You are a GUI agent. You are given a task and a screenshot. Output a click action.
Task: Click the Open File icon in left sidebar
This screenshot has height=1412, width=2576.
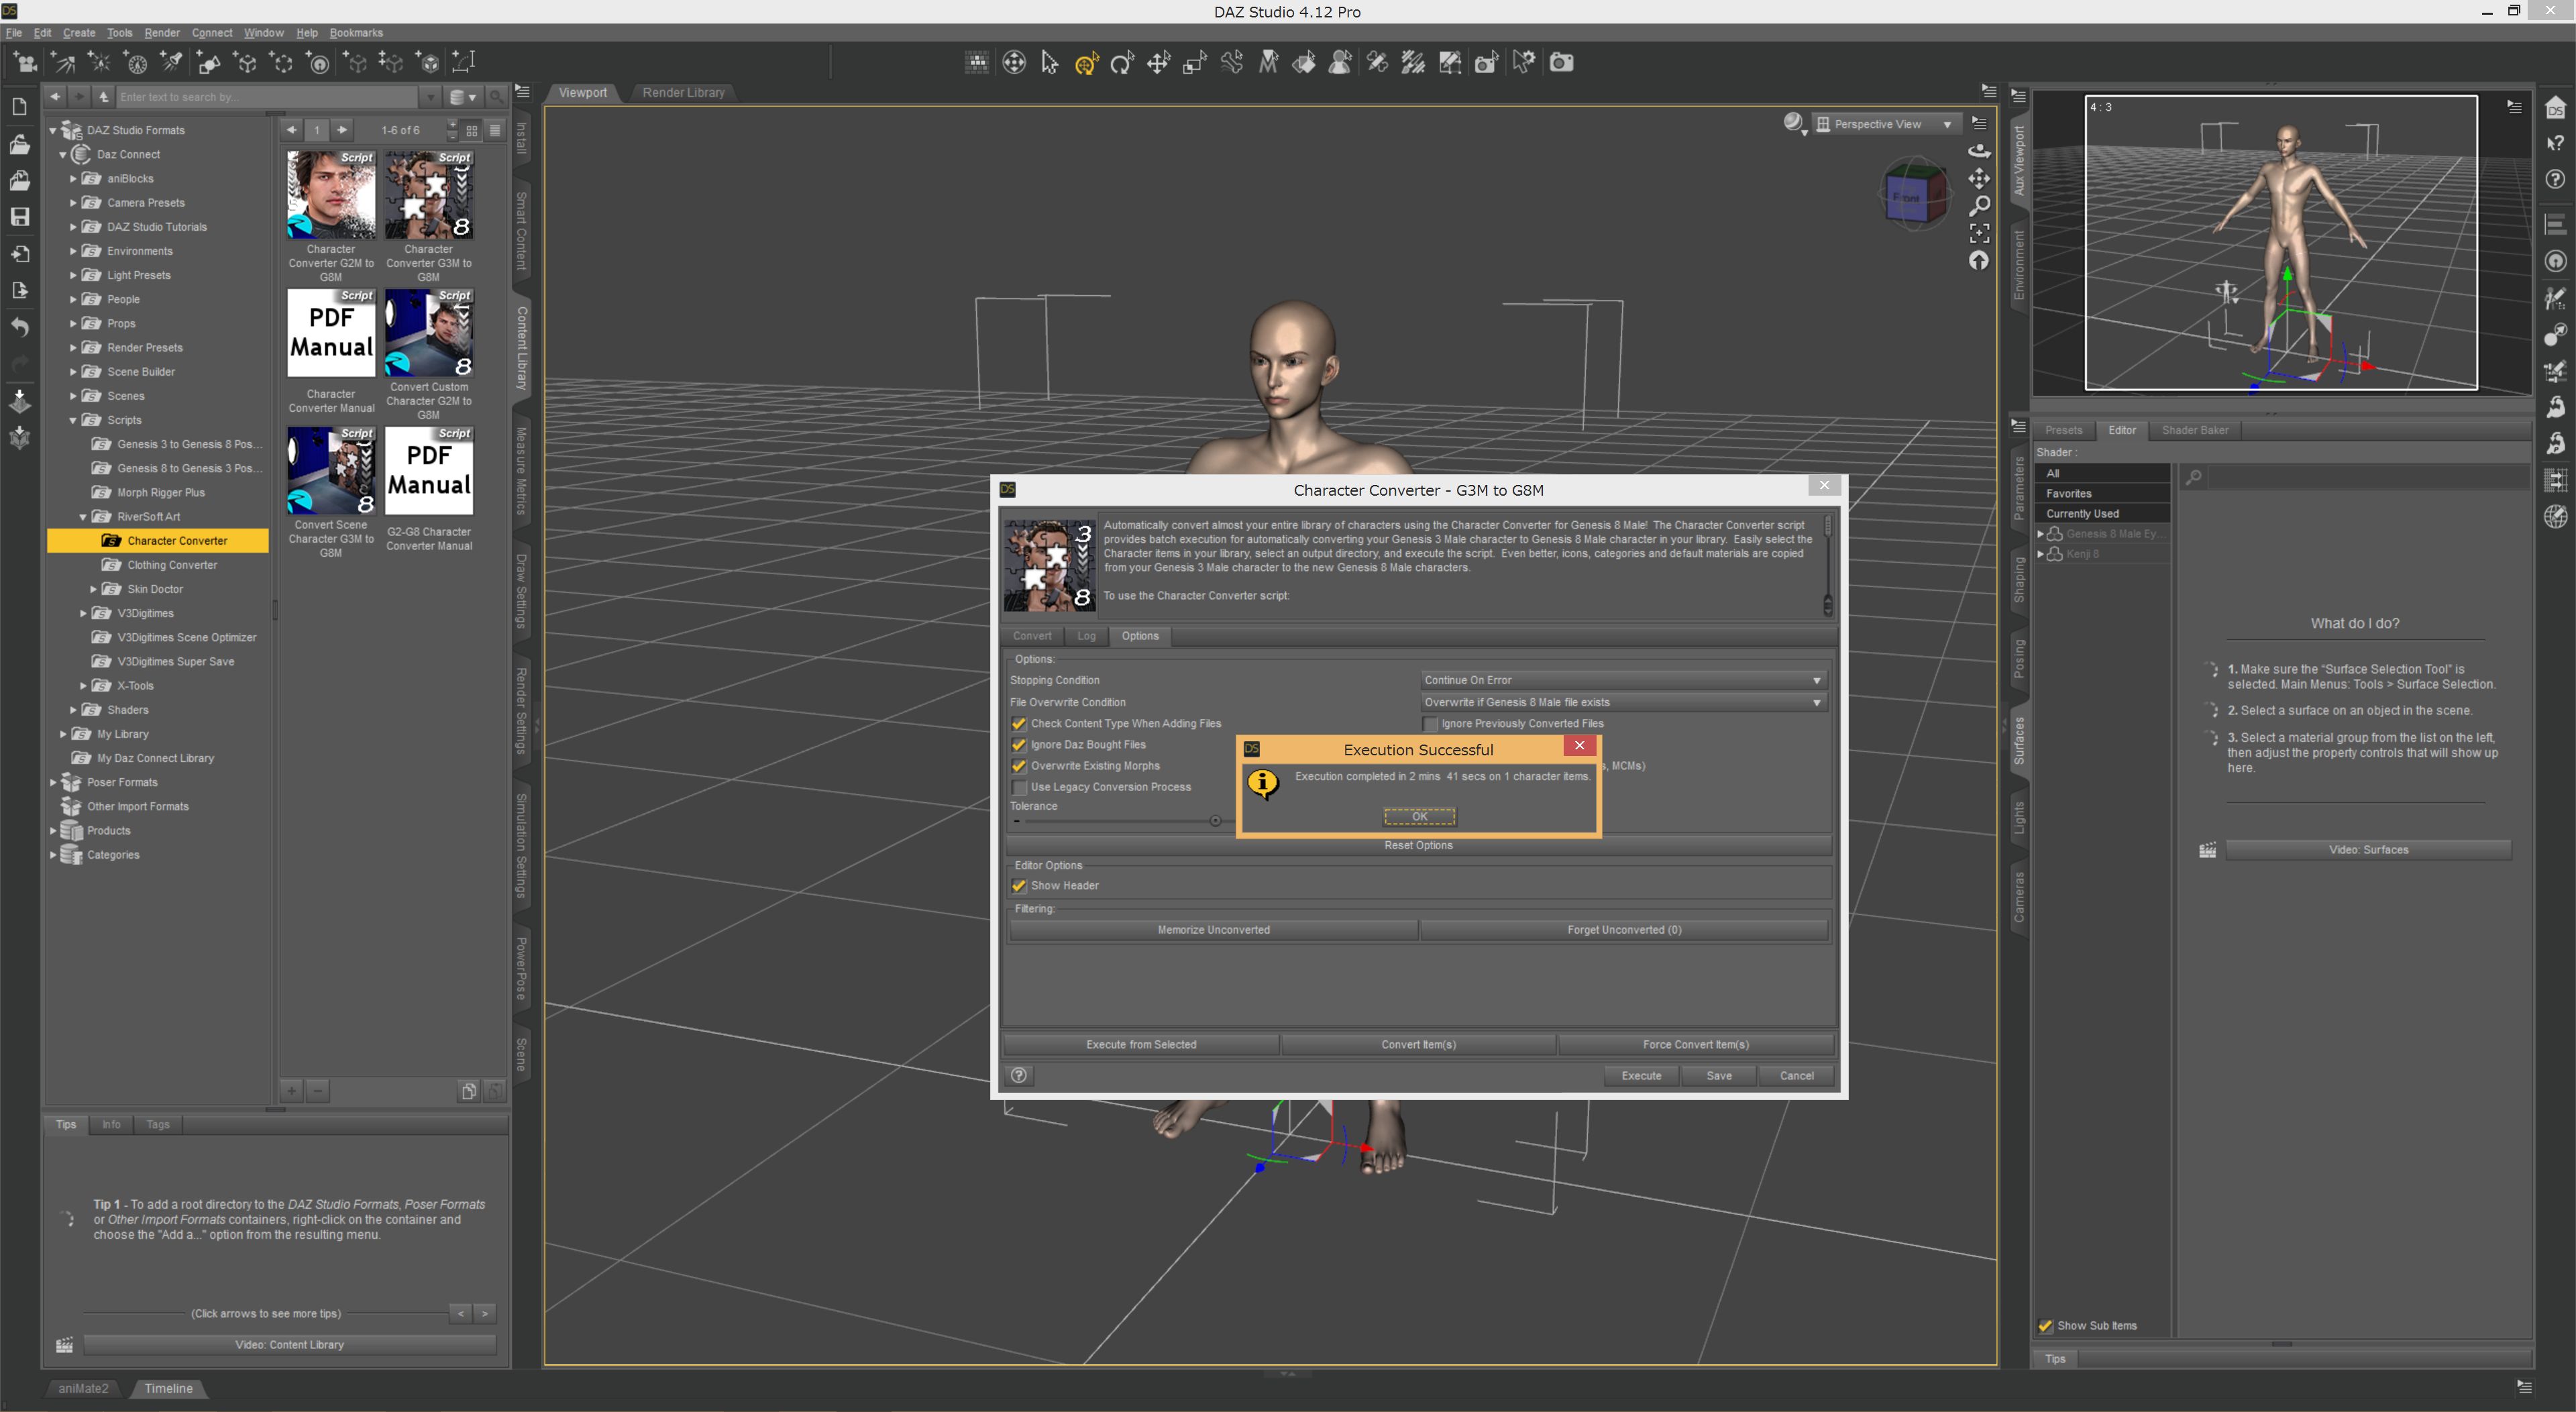[20, 144]
